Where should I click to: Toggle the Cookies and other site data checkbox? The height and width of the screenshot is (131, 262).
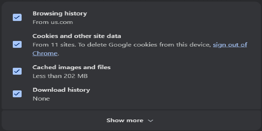(17, 44)
